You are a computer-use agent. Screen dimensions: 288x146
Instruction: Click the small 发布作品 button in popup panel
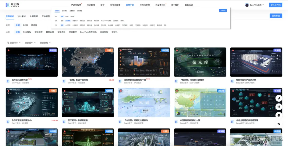[x=223, y=10]
